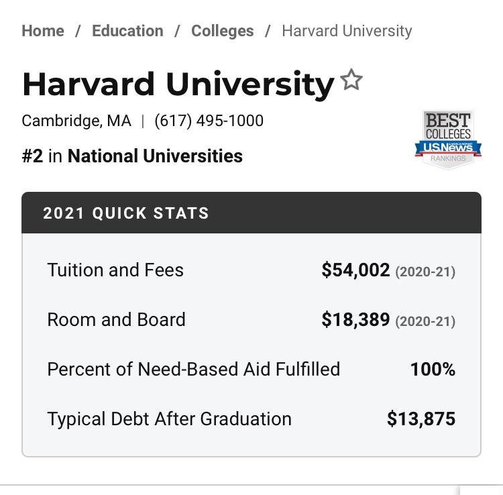Select the Tuition and Fees label
The width and height of the screenshot is (503, 495).
click(x=115, y=270)
